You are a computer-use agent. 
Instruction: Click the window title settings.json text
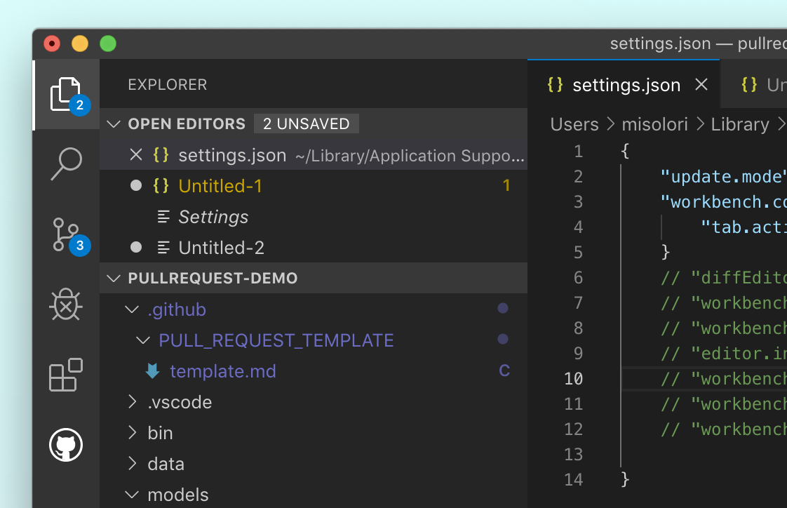(x=660, y=44)
